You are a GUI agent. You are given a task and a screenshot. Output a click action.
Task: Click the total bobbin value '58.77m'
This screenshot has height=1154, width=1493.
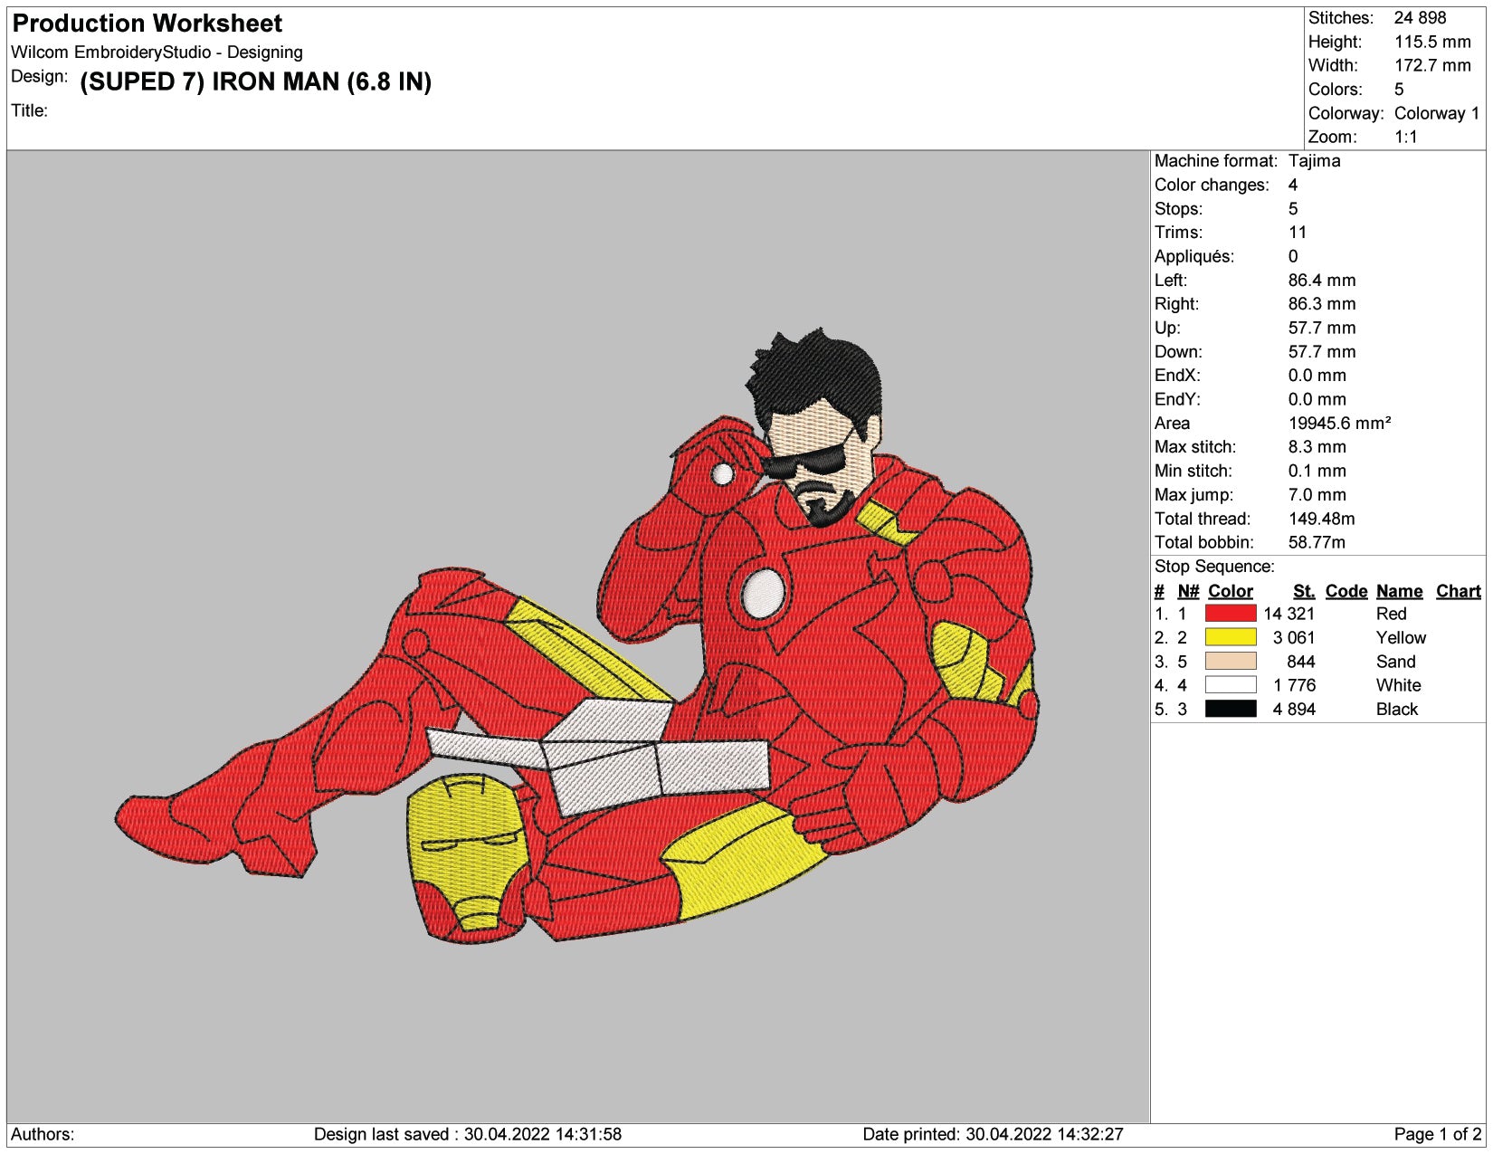[x=1317, y=542]
